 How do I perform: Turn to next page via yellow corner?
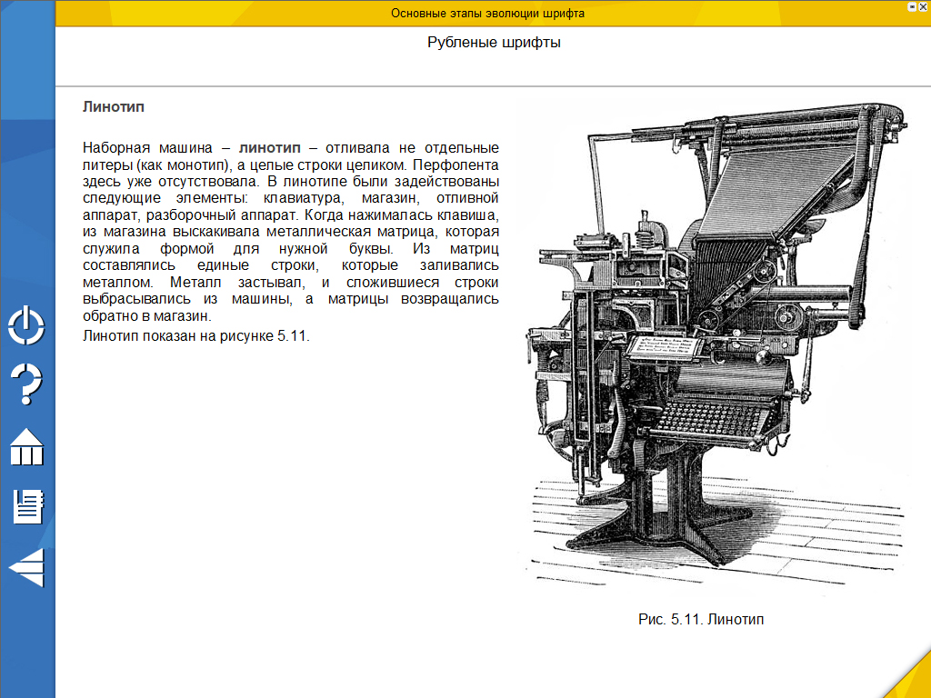coord(909,678)
